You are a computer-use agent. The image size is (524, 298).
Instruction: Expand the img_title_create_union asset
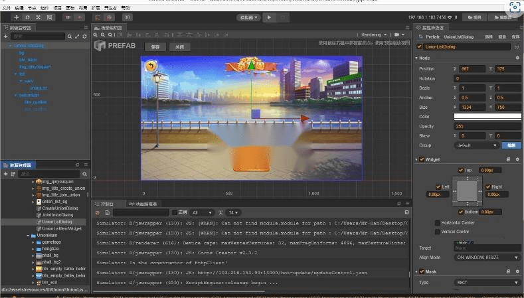click(x=33, y=188)
